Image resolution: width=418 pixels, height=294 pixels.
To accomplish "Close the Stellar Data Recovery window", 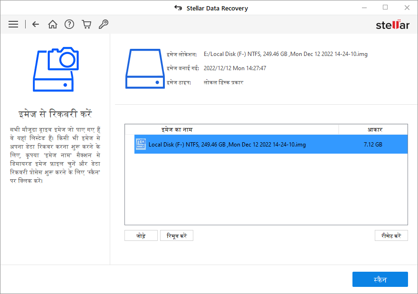I will 407,8.
